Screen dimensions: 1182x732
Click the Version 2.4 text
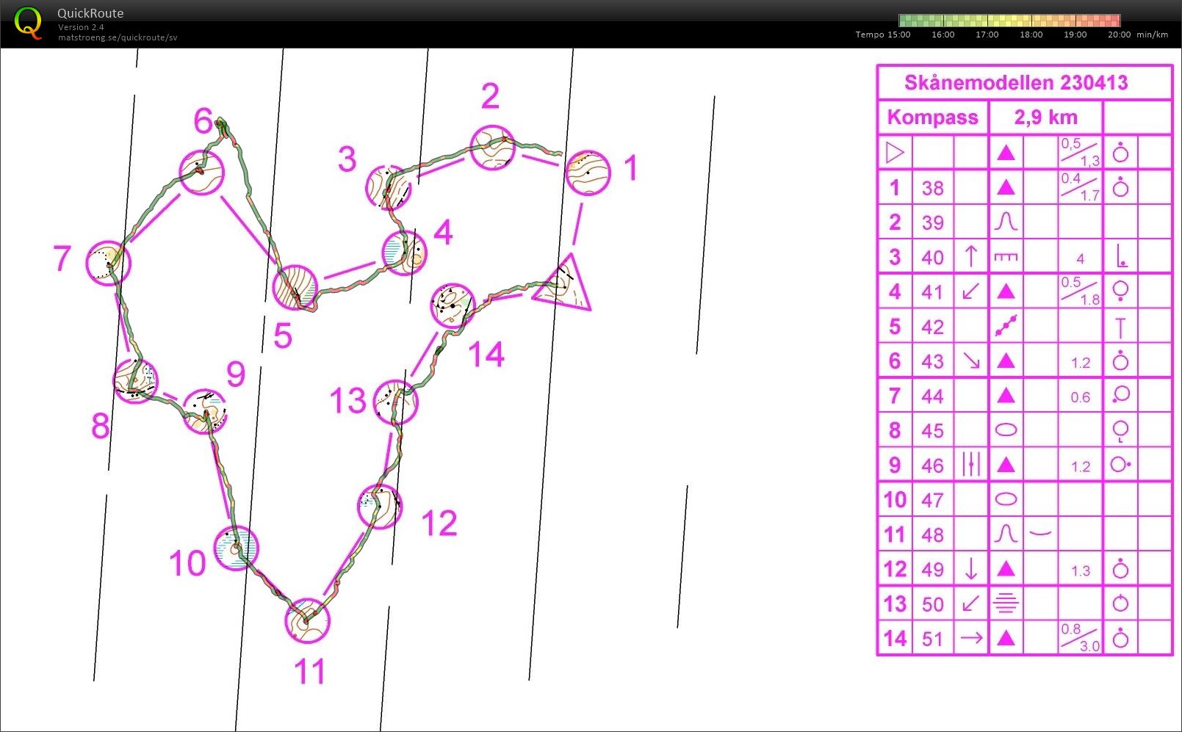[81, 27]
